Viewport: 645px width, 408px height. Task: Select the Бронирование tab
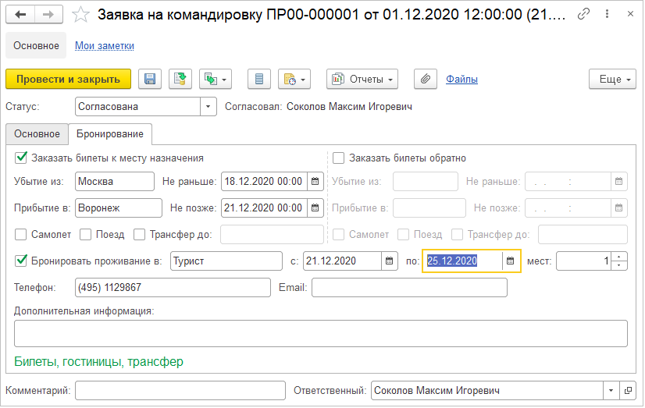pos(110,134)
